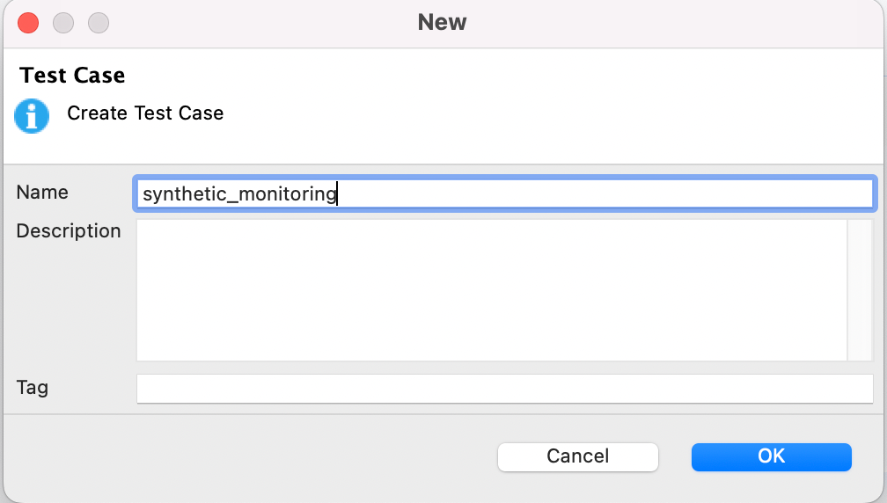Click the New title in title bar
Image resolution: width=887 pixels, height=503 pixels.
(x=443, y=23)
